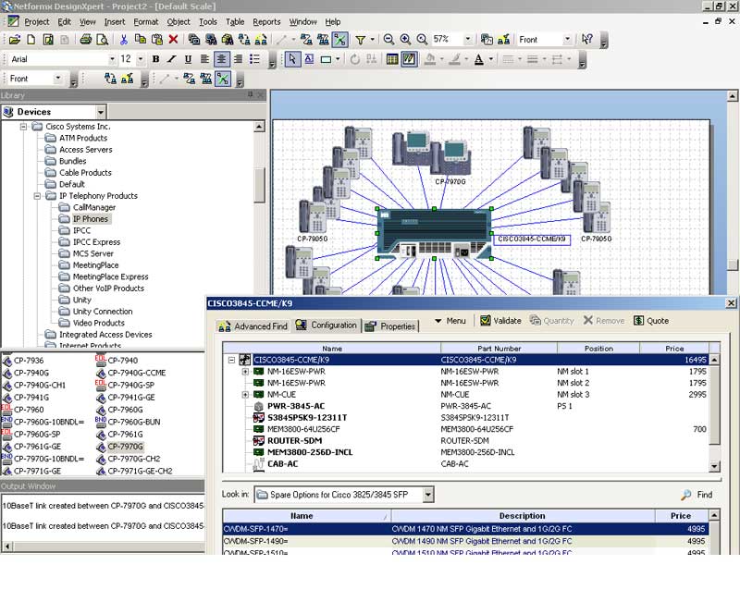Click the insert table grid icon

pos(392,59)
